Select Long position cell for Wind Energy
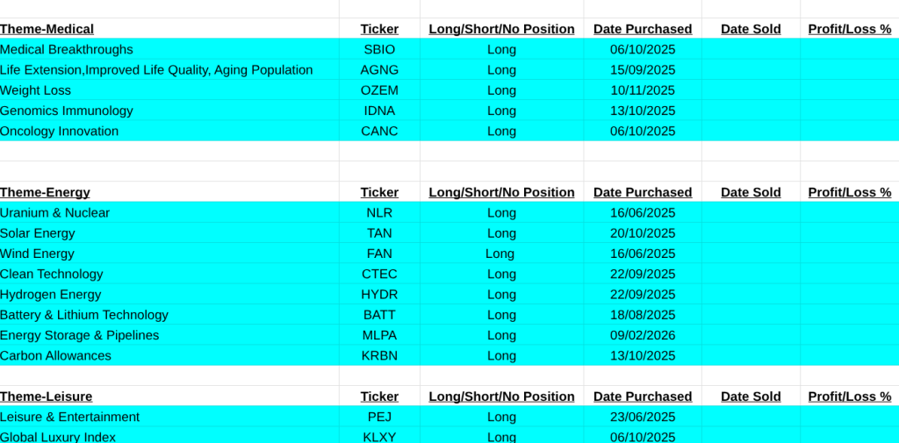This screenshot has height=443, width=899. coord(500,254)
